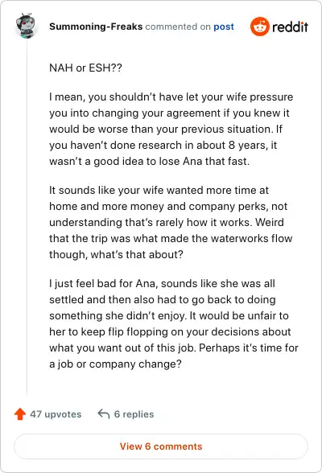This screenshot has width=322, height=473.
Task: Click the line beginning "I mean, you shouldn't"
Action: pyautogui.click(x=171, y=97)
